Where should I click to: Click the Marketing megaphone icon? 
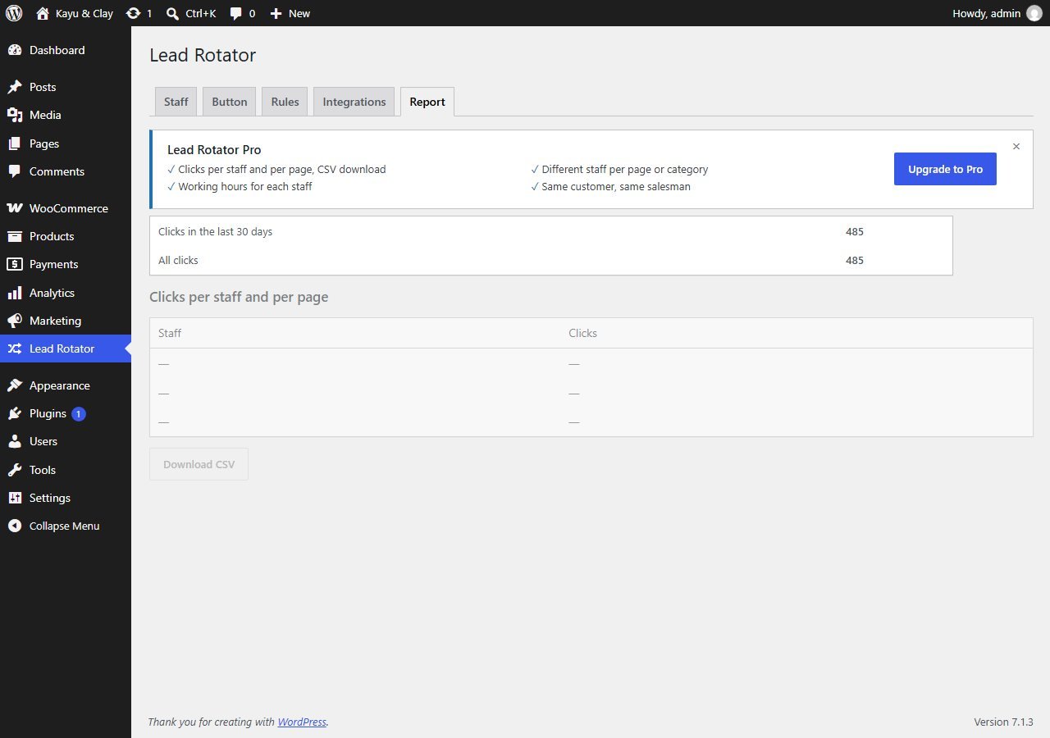(15, 321)
